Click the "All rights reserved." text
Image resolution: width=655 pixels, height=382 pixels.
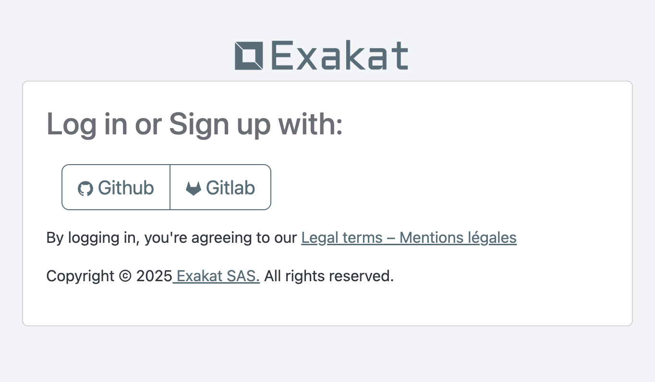[329, 276]
